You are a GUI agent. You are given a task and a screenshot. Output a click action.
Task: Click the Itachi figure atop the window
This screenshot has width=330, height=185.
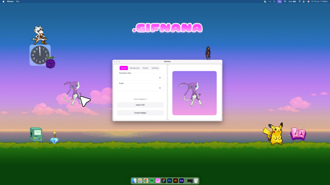pos(208,53)
